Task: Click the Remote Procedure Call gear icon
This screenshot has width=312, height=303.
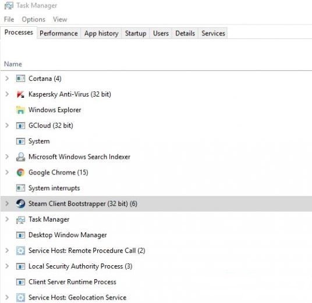Action: [x=20, y=251]
